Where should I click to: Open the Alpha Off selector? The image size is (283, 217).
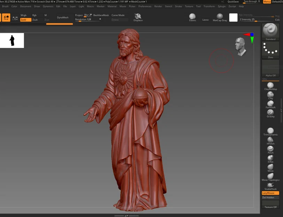(x=270, y=68)
